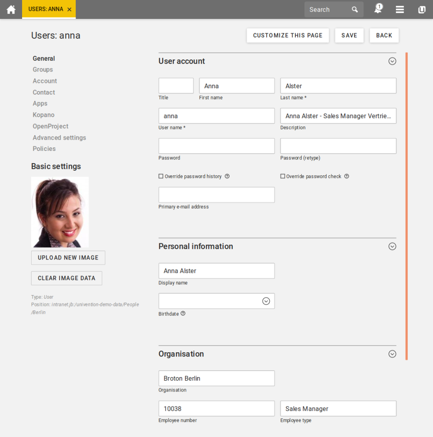Open the hamburger menu icon
Viewport: 433px width, 437px height.
pos(400,9)
